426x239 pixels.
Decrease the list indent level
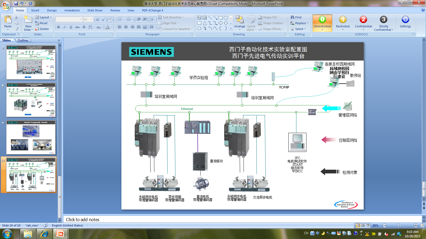click(138, 19)
